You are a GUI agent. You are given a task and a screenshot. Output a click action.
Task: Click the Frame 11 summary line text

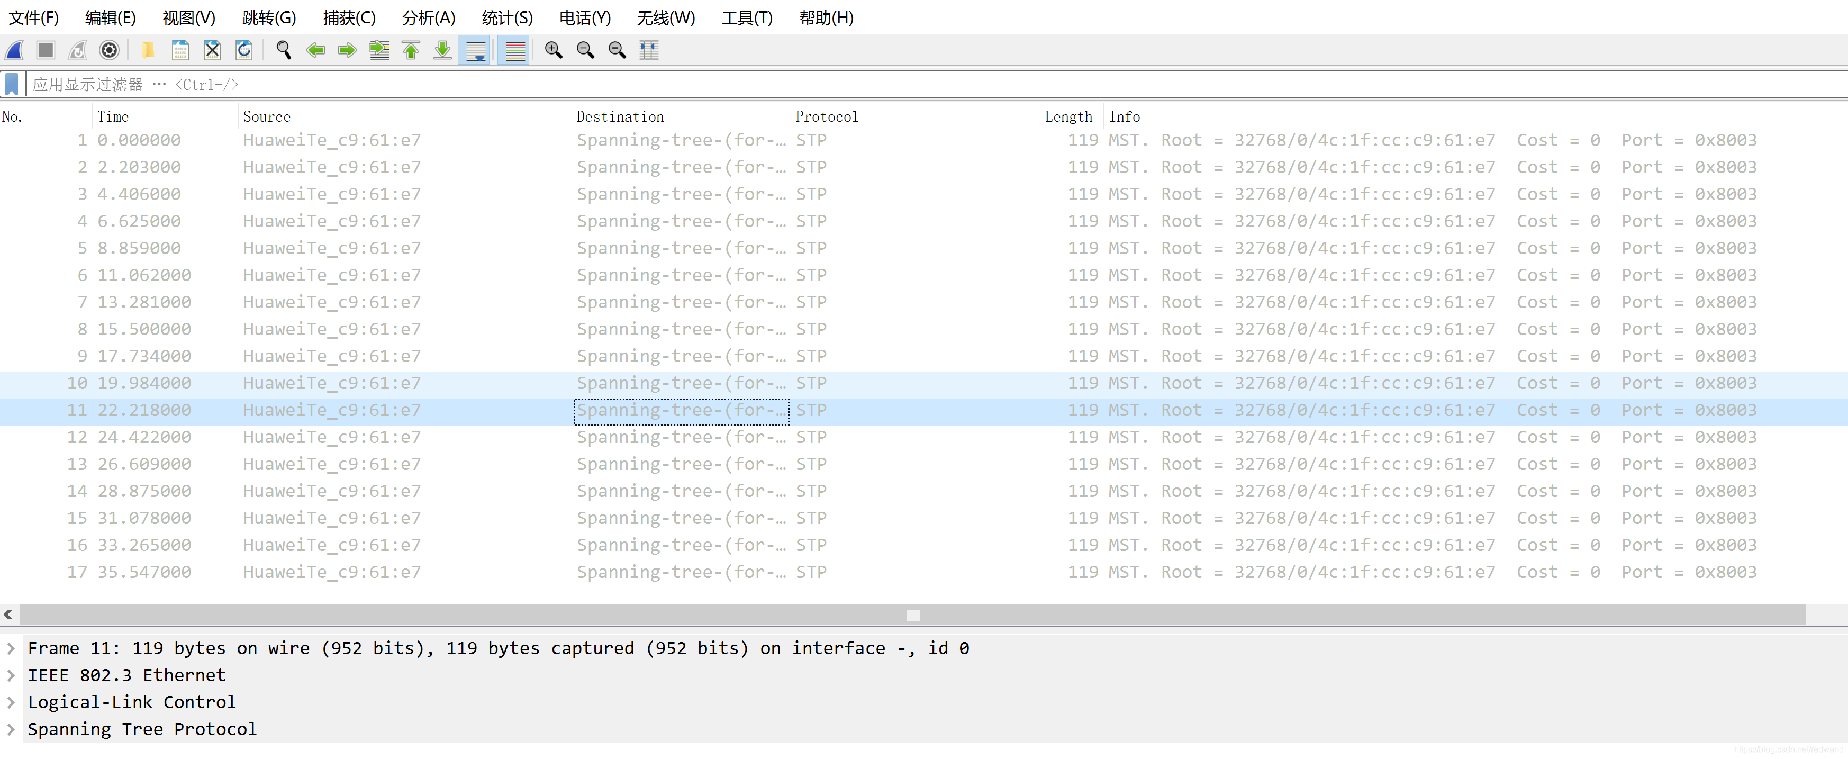click(499, 648)
